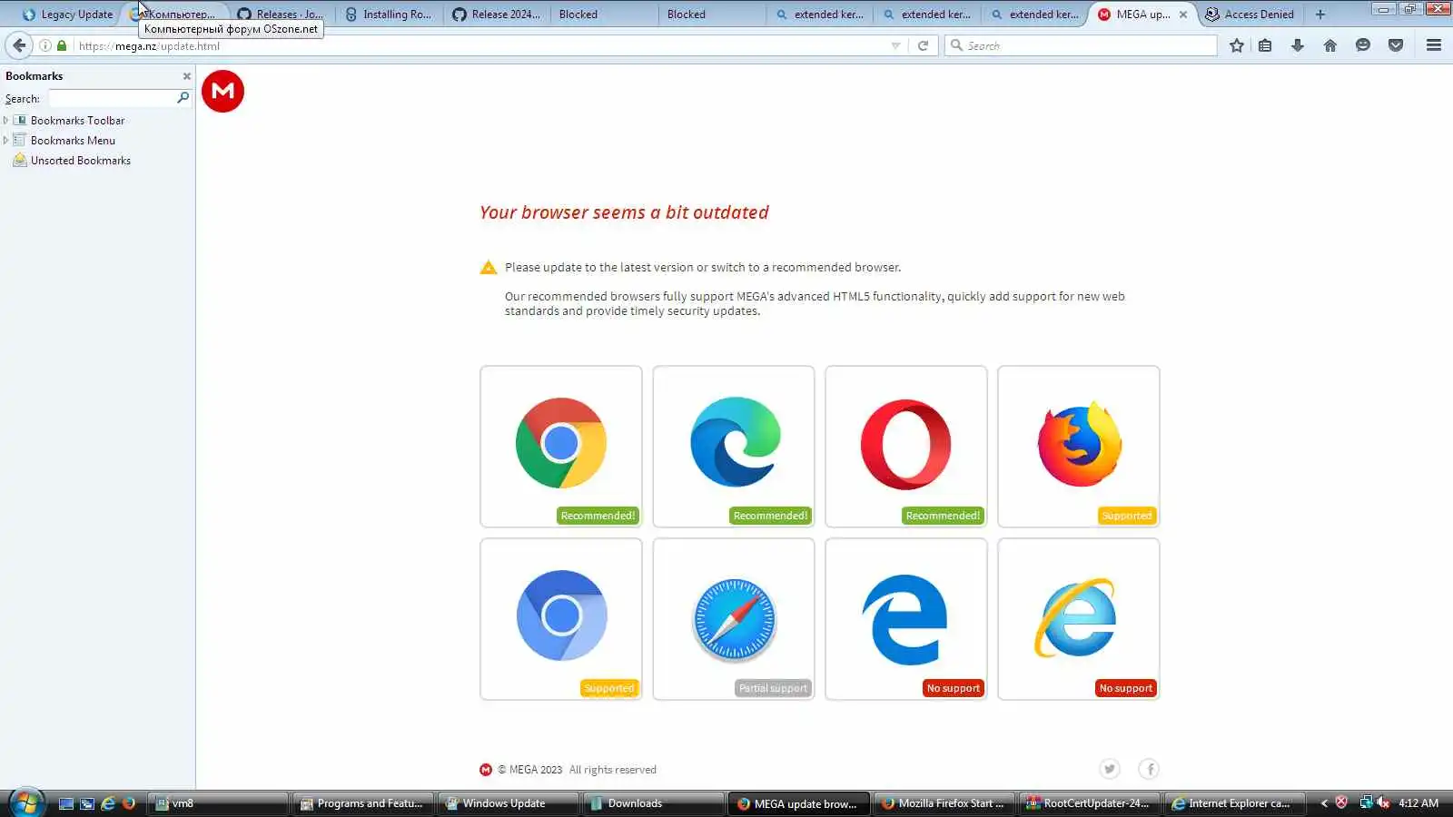Switch to the Releases GitHub tab
The width and height of the screenshot is (1453, 817).
[281, 15]
